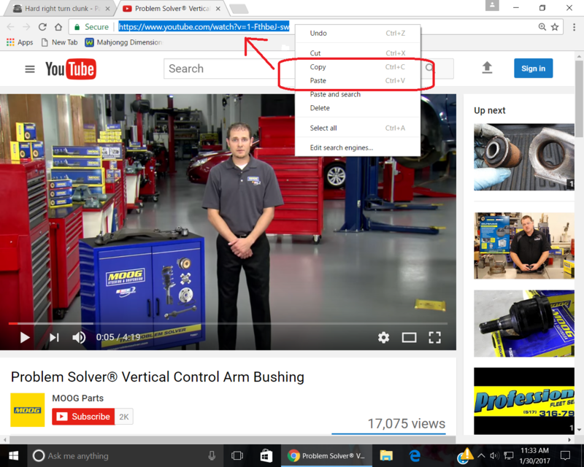This screenshot has width=584, height=467.
Task: Show hidden system tray icons
Action: [x=481, y=455]
